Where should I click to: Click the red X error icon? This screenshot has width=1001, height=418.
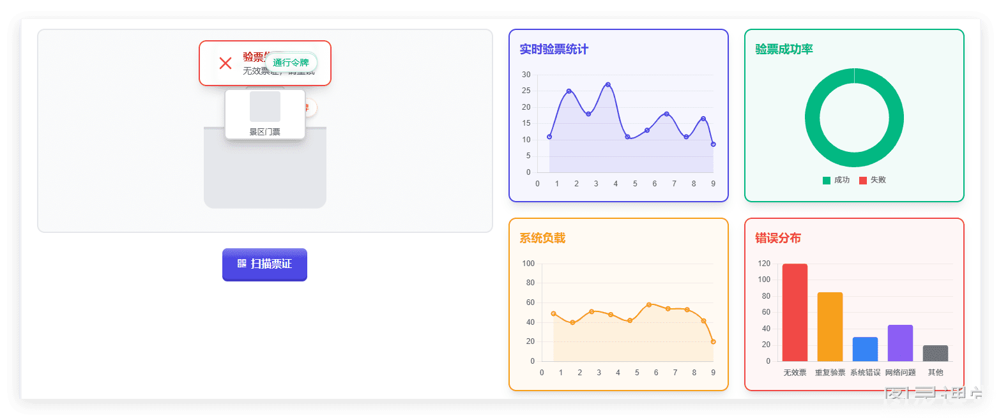point(225,63)
